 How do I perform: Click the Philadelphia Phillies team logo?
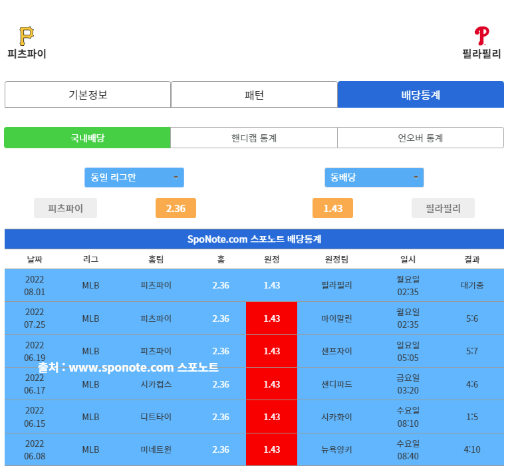[481, 35]
